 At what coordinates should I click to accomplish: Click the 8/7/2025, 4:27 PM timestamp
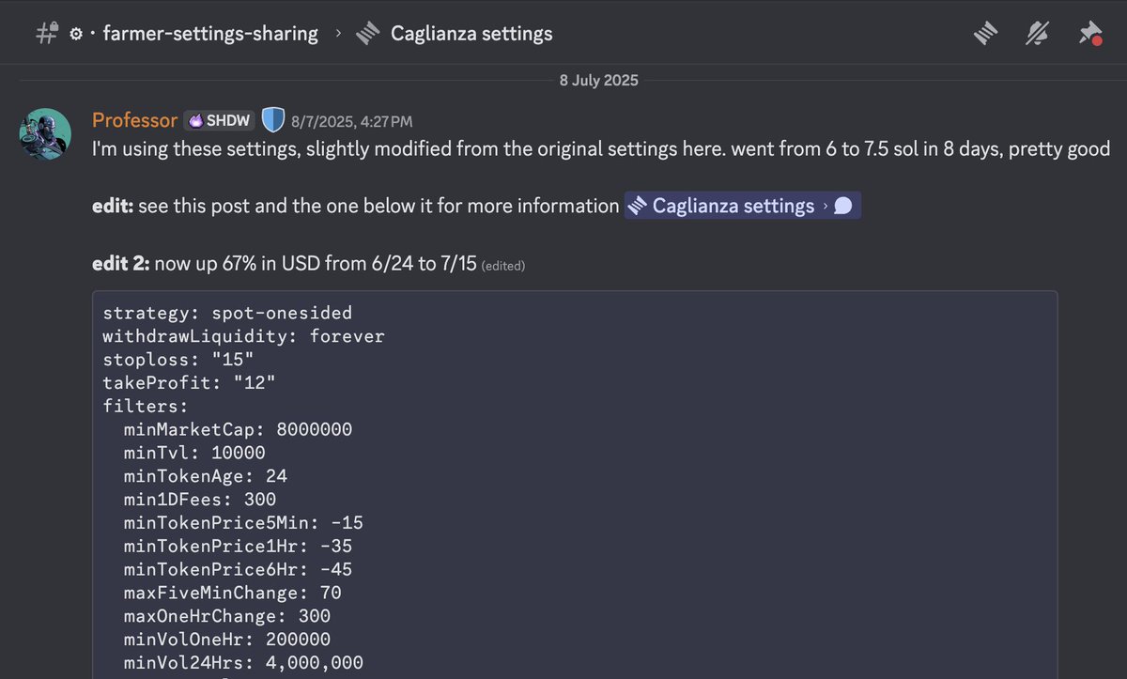click(x=351, y=121)
